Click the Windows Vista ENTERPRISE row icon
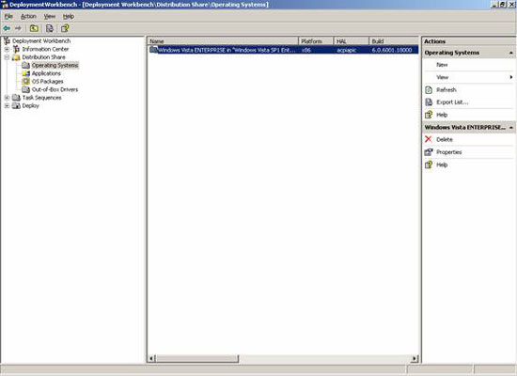This screenshot has width=517, height=376. tap(153, 50)
